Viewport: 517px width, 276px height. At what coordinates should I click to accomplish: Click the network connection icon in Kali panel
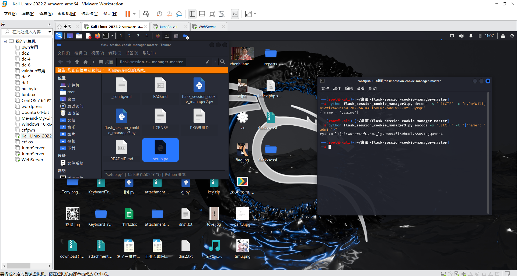click(452, 36)
